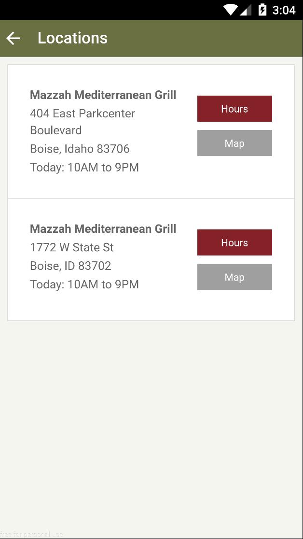
Task: Tap the address 1772 W State St
Action: (x=72, y=247)
